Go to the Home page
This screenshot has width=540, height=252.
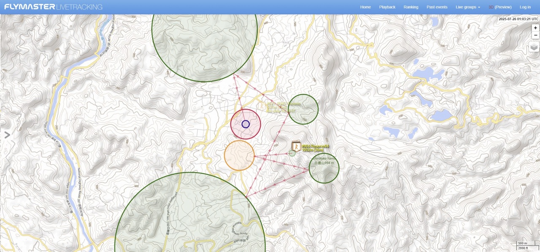[365, 7]
